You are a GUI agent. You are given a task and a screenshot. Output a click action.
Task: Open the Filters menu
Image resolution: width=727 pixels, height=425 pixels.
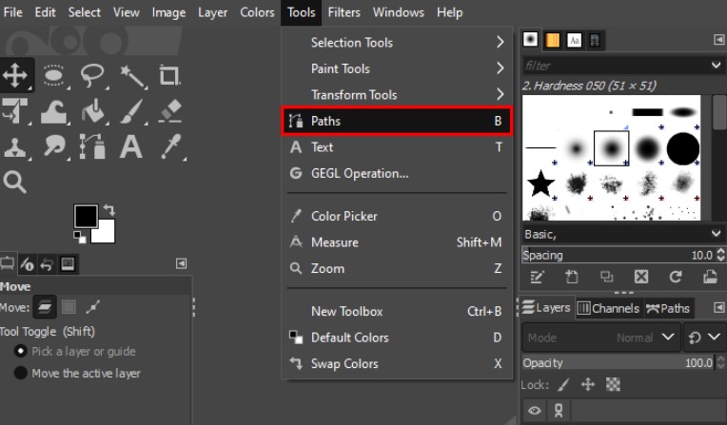pyautogui.click(x=344, y=12)
